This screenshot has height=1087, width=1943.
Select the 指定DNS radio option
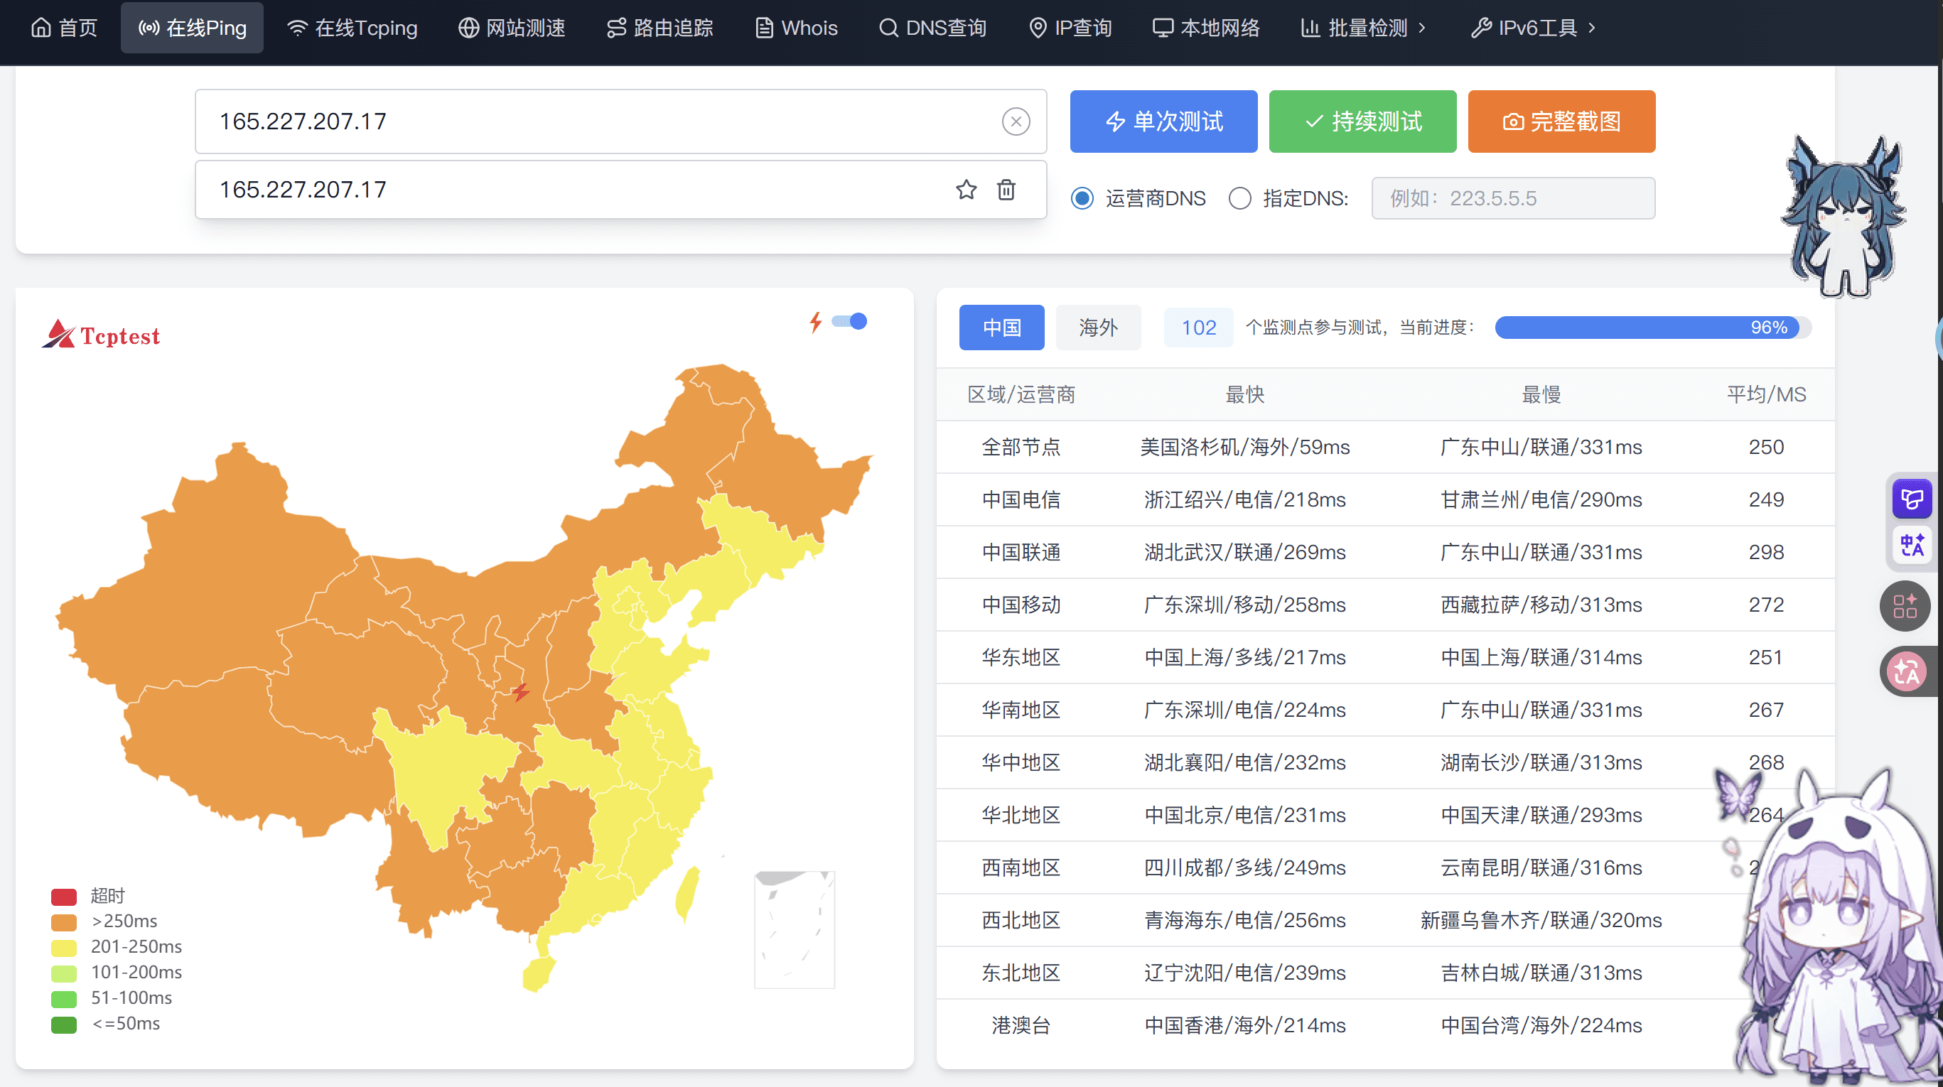click(x=1239, y=198)
